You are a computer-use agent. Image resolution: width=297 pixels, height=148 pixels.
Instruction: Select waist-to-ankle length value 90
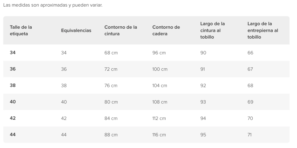tap(203, 53)
